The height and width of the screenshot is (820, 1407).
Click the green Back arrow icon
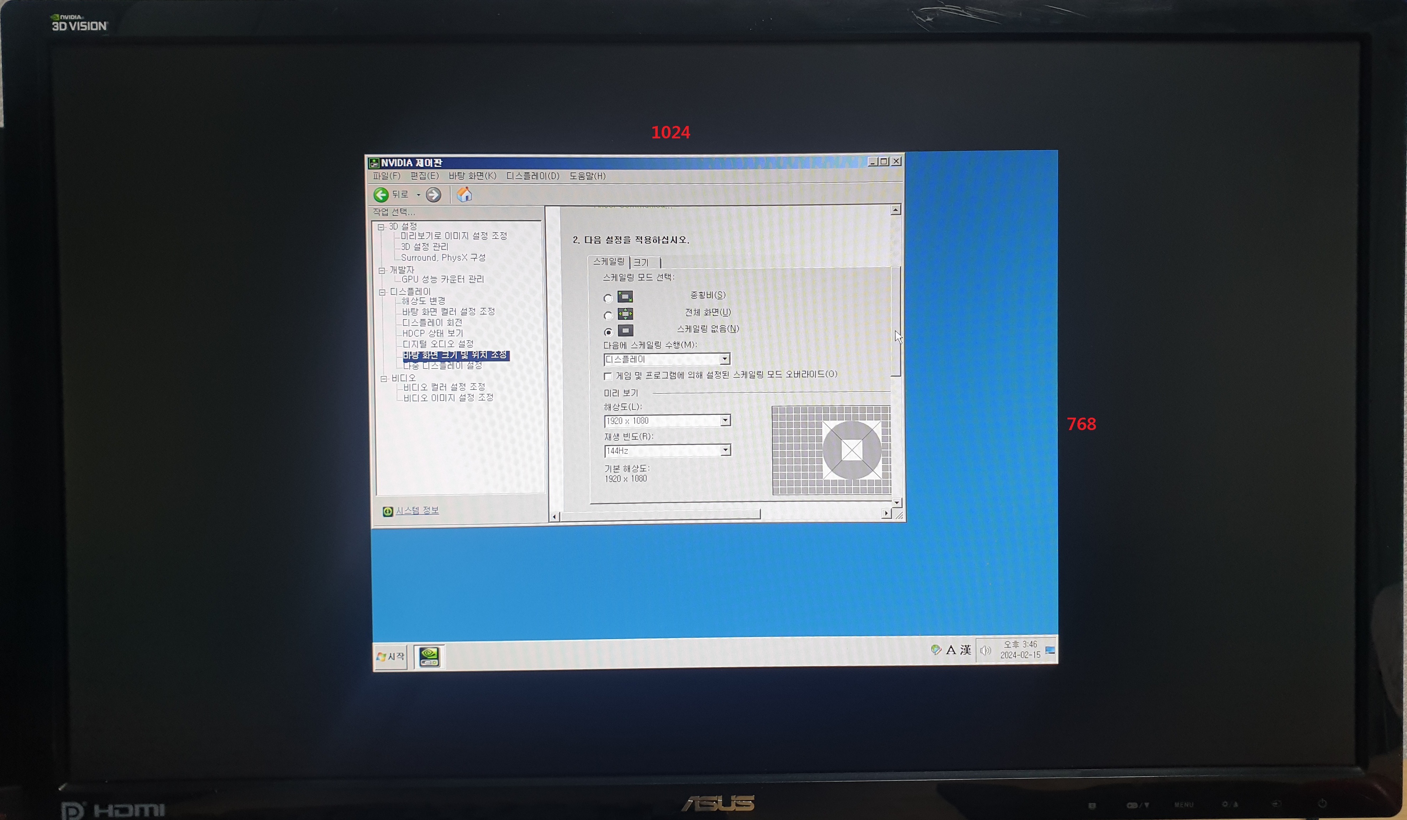pyautogui.click(x=381, y=195)
